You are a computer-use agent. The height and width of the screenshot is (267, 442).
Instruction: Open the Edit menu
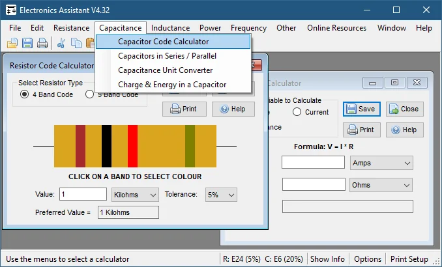click(37, 28)
